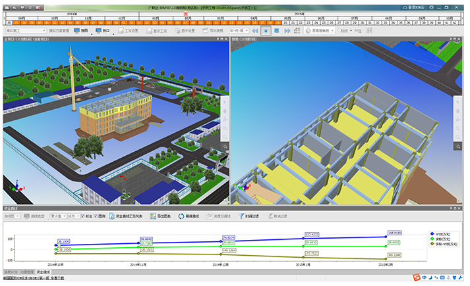This screenshot has width=470, height=286.
Task: Open 资金曲线汇总列表 summary list
Action: click(128, 216)
